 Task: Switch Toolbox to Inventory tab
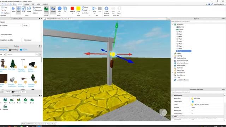coord(13,50)
